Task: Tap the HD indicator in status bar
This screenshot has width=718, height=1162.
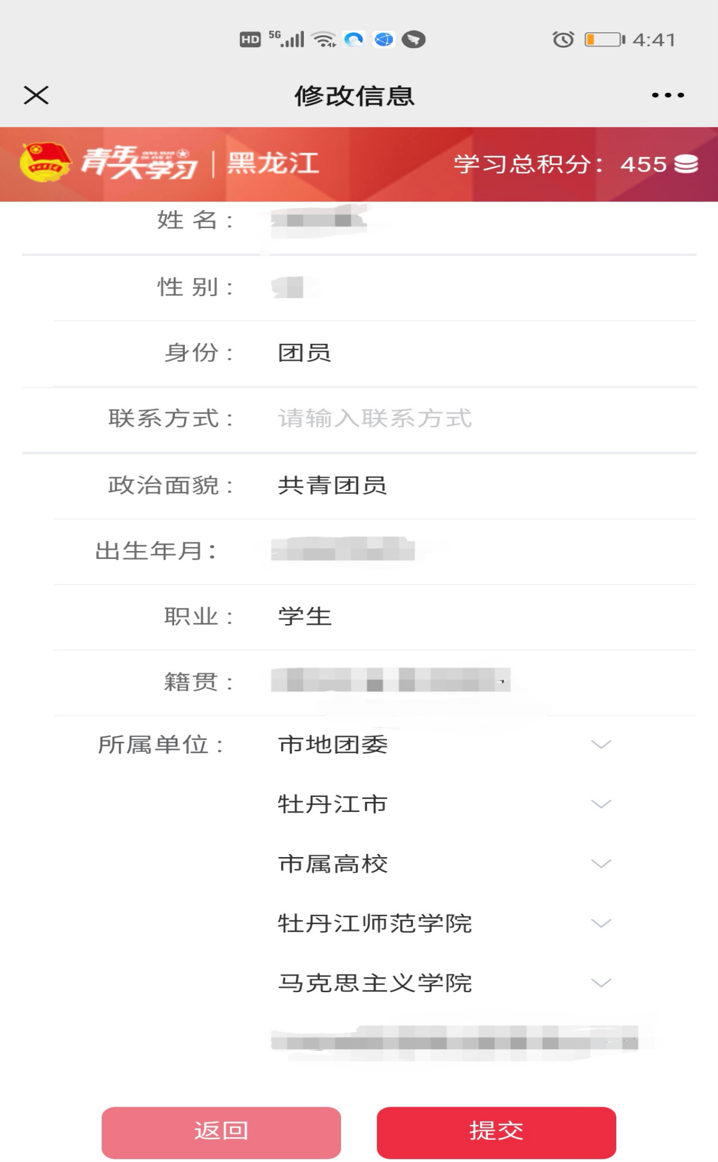Action: (x=250, y=40)
